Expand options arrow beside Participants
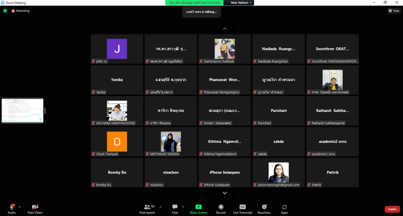This screenshot has height=216, width=403. click(159, 205)
